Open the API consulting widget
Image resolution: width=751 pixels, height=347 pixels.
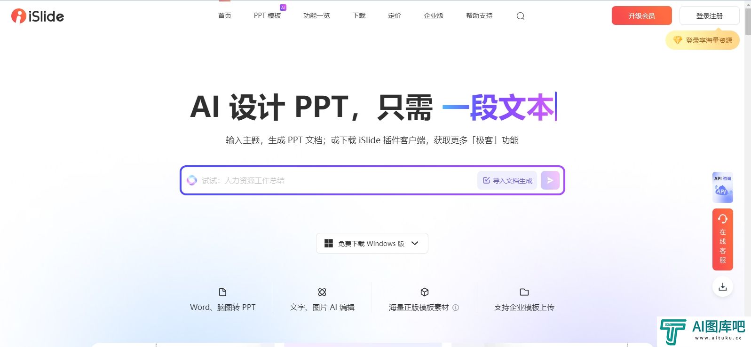tap(723, 187)
